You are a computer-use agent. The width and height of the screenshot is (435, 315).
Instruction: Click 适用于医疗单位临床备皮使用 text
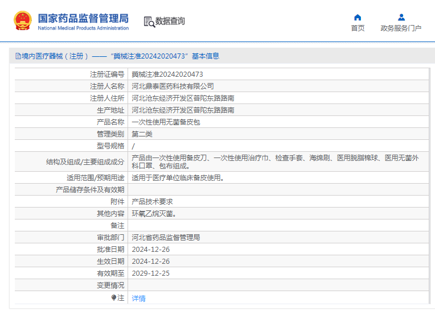pos(178,177)
